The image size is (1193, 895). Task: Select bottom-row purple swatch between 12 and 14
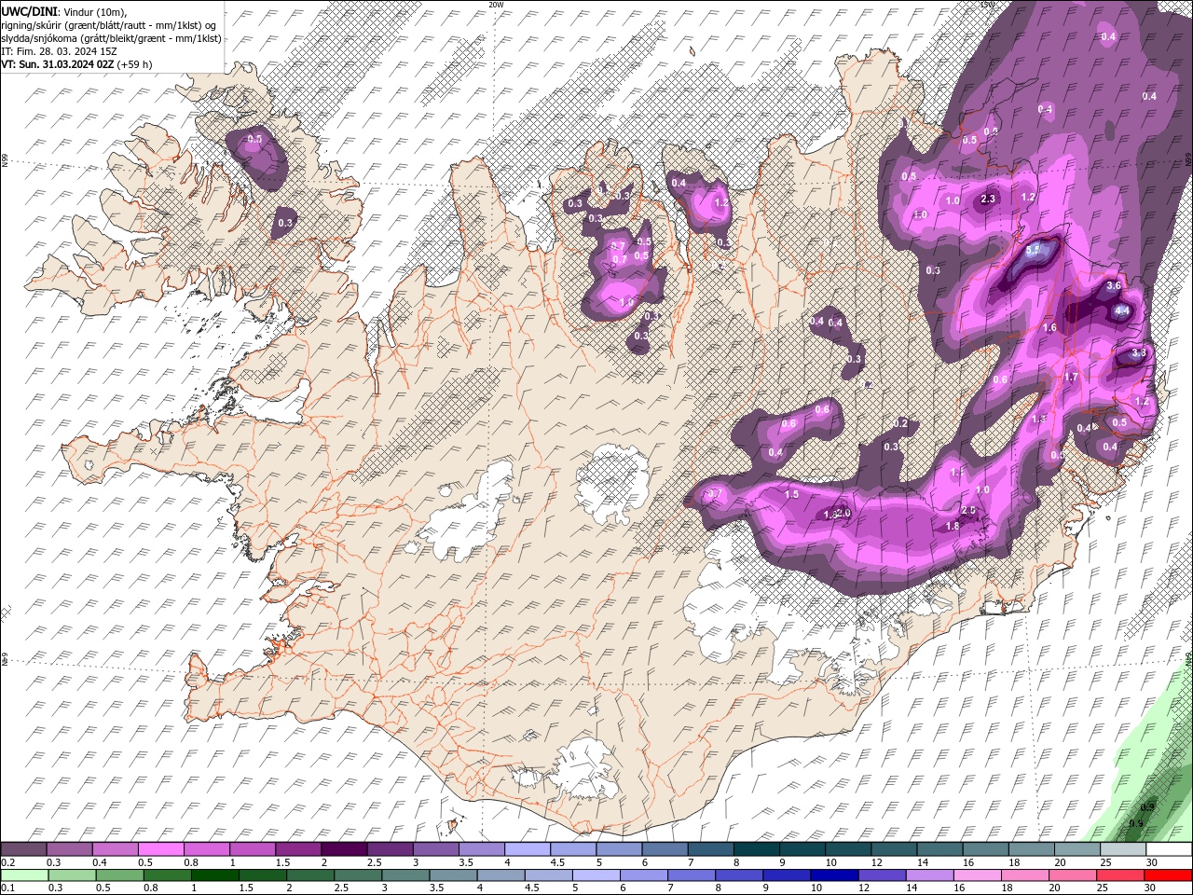[881, 875]
